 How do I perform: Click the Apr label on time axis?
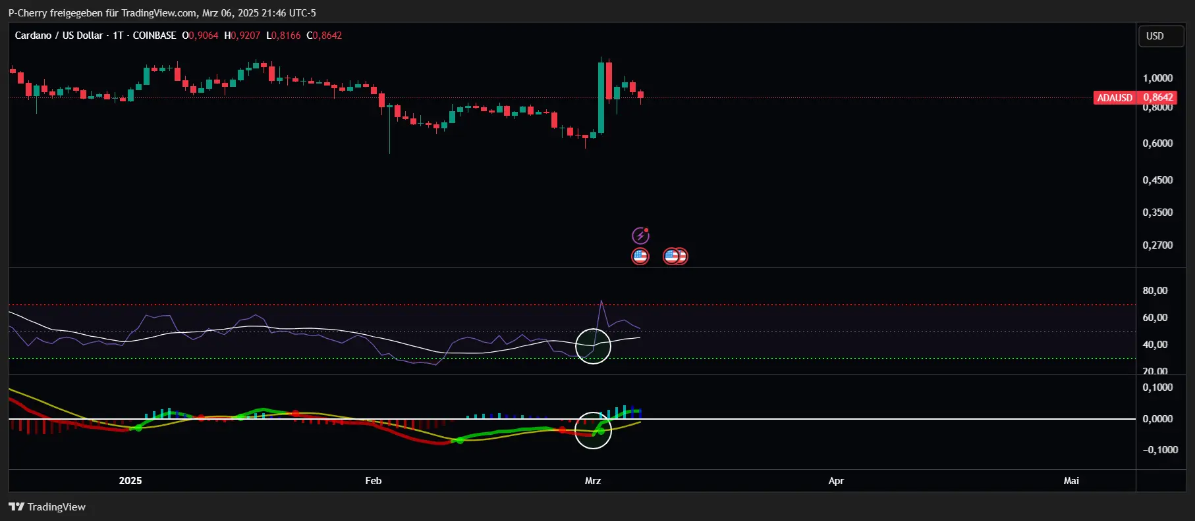836,481
